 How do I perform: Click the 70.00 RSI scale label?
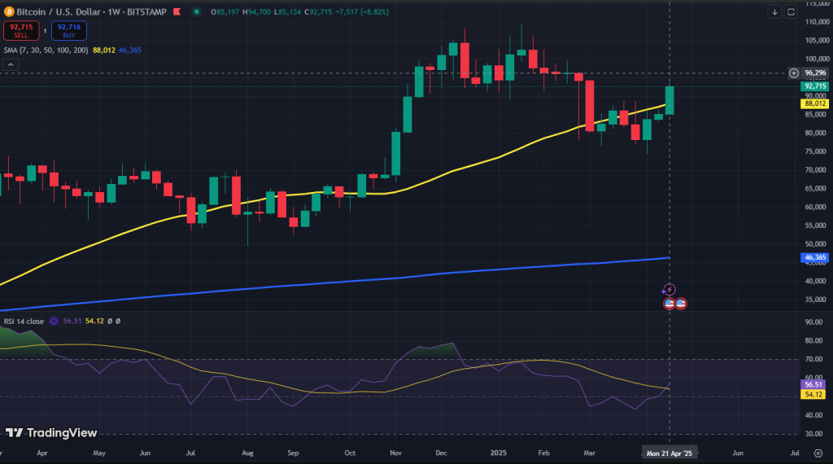pyautogui.click(x=813, y=359)
